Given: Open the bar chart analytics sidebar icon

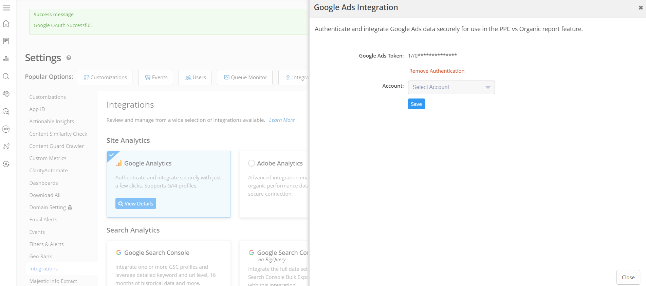Looking at the screenshot, I should point(6,59).
